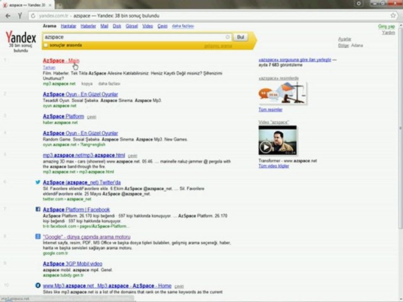Open 'AzSpace 3GP Mobil video' link
403x302 pixels.
[x=73, y=264]
